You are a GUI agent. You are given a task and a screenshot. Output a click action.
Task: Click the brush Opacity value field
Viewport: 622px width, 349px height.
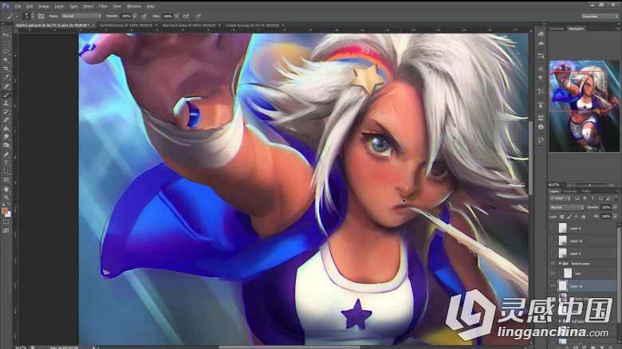click(x=126, y=16)
